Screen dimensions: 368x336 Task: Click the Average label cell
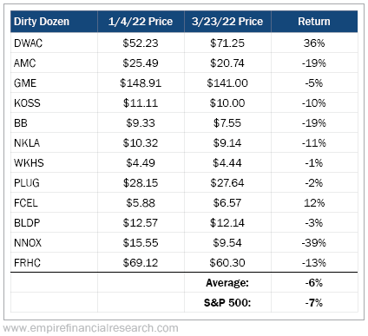pyautogui.click(x=227, y=283)
